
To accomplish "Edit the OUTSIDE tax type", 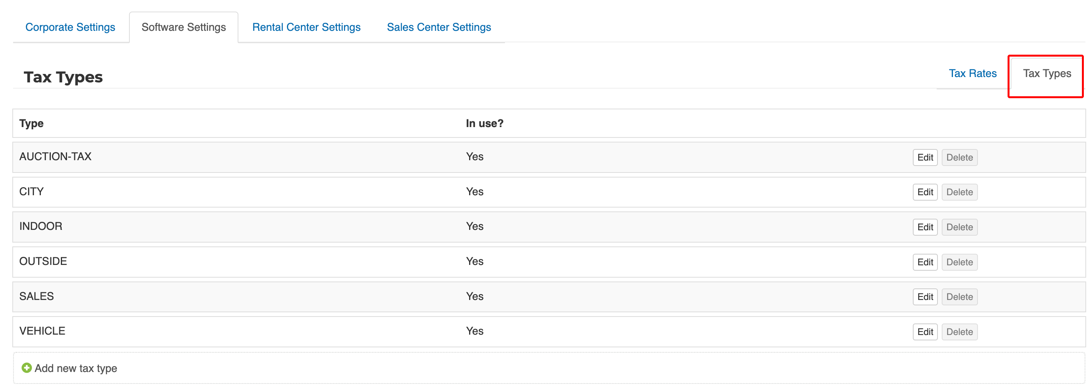I will tap(925, 262).
